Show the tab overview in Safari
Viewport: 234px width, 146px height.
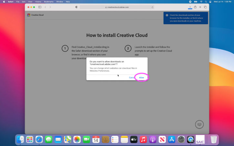205,7
